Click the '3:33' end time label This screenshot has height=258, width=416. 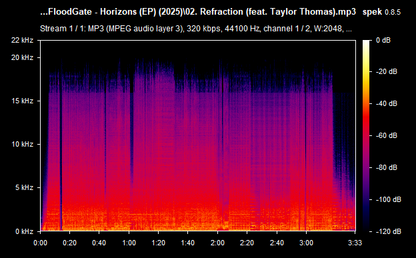355,243
